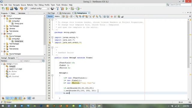The image size is (192, 108).
Task: Click the Open Project toolbar icon
Action: coord(12,9)
